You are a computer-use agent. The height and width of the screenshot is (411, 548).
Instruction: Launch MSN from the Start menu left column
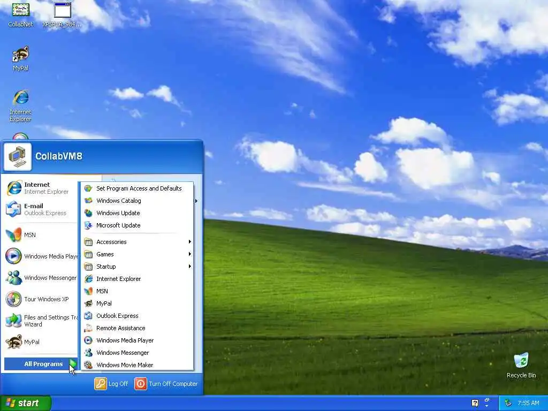click(41, 235)
